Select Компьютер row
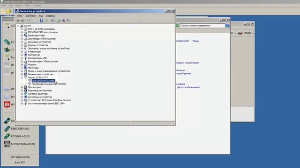Image resolution: width=300 pixels, height=168 pixels. click(x=34, y=55)
